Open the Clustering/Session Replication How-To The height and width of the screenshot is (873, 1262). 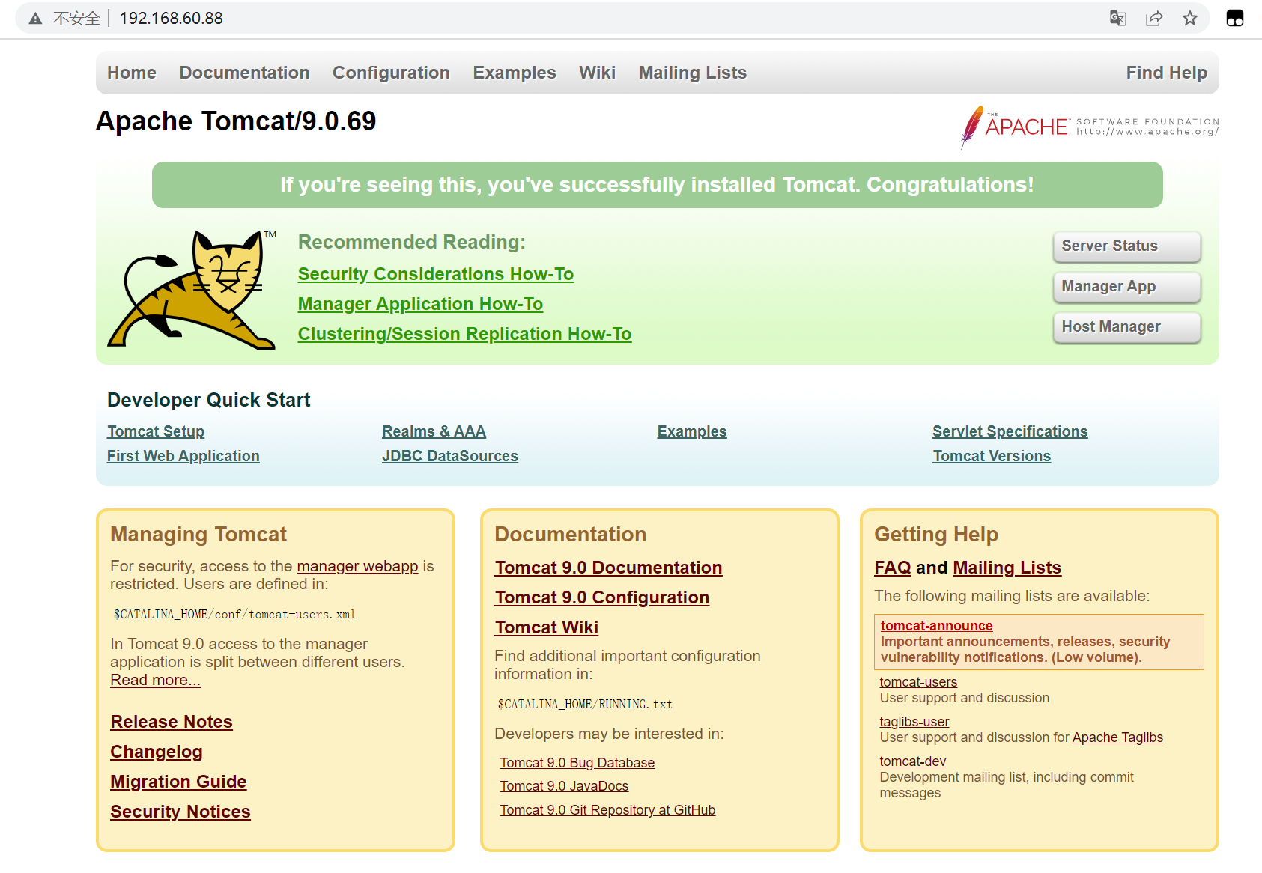pos(465,334)
